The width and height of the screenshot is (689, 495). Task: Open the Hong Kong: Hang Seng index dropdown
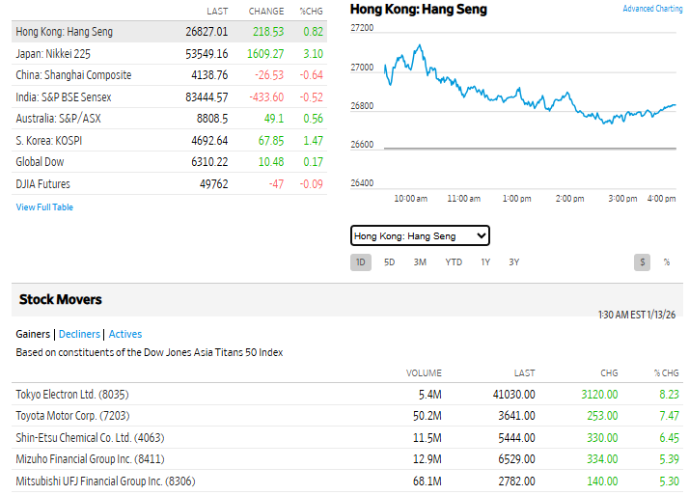click(x=420, y=235)
